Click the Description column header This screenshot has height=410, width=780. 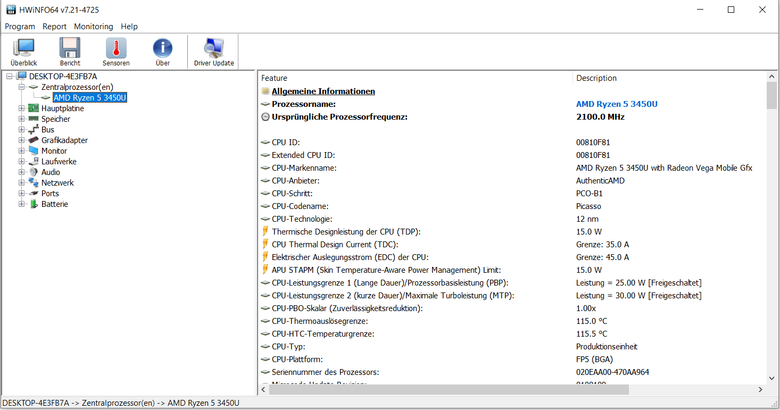tap(596, 78)
